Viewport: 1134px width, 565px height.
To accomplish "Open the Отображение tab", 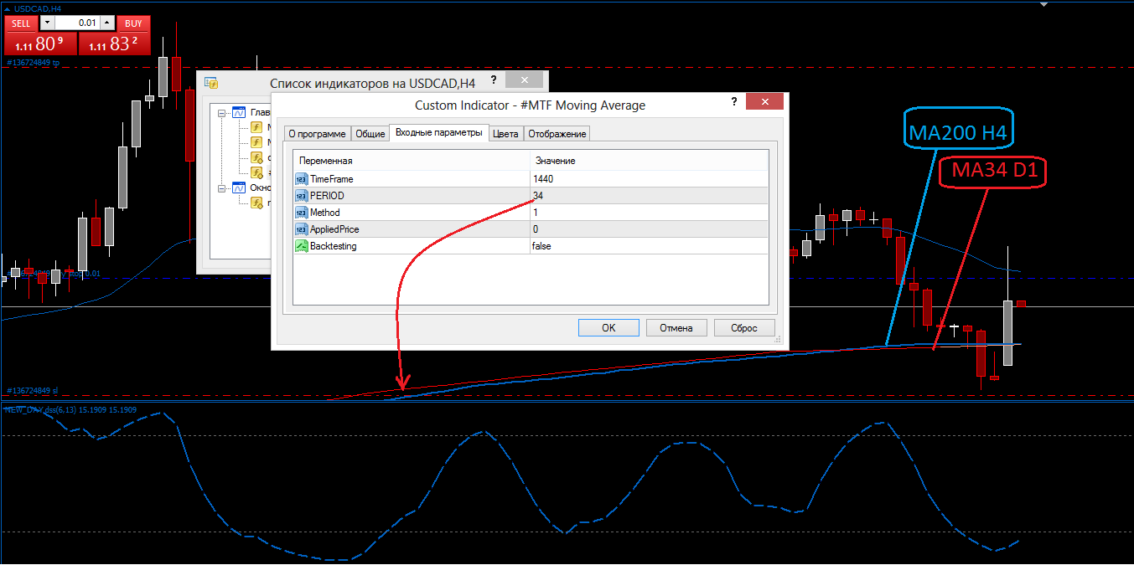I will (557, 134).
